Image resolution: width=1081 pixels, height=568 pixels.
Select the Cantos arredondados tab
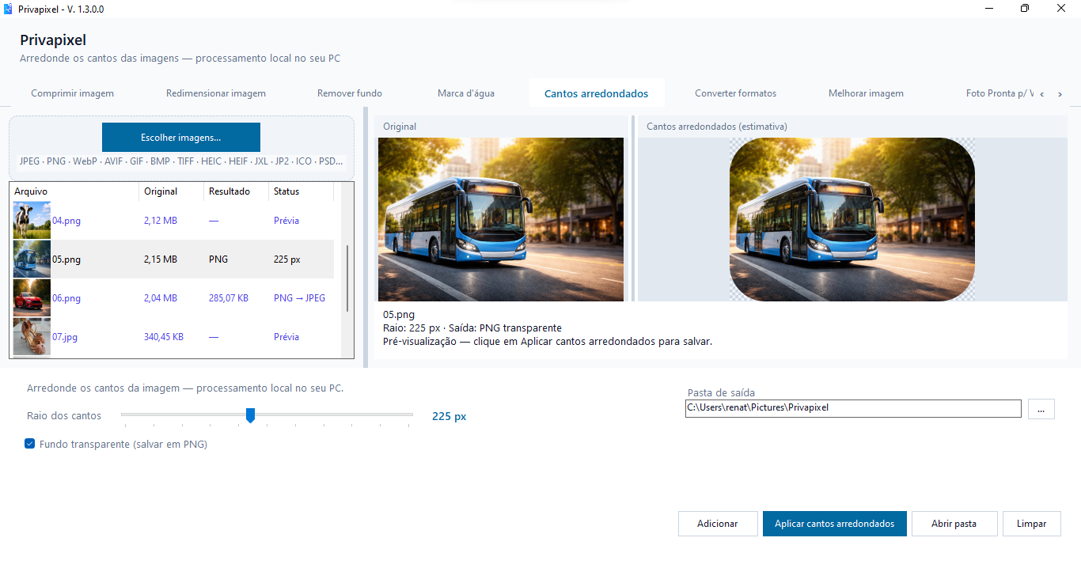tap(596, 93)
